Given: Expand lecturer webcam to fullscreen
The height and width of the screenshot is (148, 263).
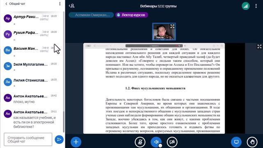Looking at the screenshot, I should (x=172, y=26).
